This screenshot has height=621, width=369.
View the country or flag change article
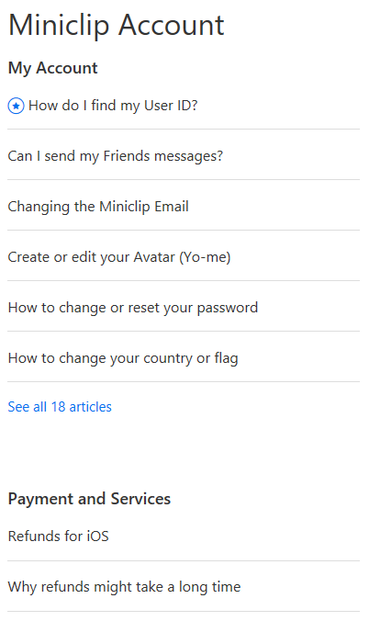(123, 358)
